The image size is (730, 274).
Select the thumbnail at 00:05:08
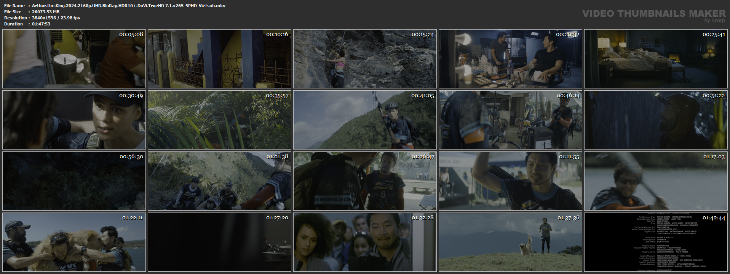coord(74,59)
